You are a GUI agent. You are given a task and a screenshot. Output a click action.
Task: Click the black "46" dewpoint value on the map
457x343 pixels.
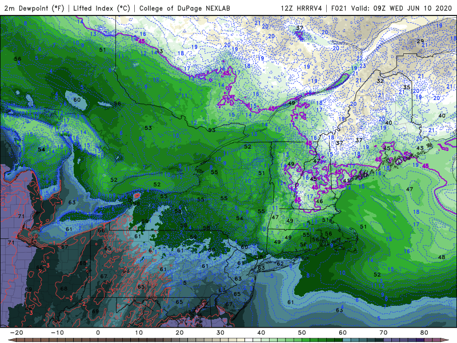pos(319,201)
